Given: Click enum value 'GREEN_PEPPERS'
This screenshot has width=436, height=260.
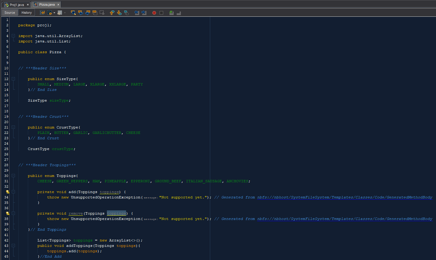Looking at the screenshot, I should tap(72, 181).
